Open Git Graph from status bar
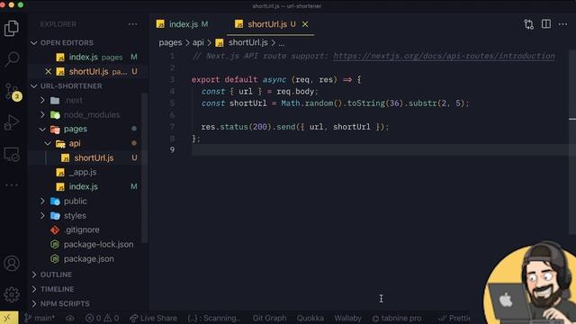This screenshot has width=576, height=324. [x=269, y=318]
